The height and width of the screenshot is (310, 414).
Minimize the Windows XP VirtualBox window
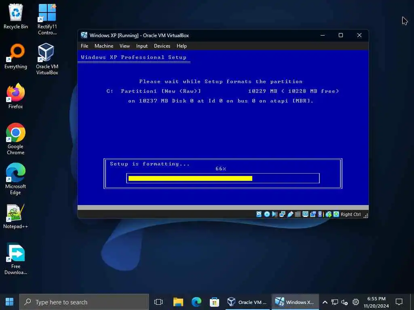[323, 35]
